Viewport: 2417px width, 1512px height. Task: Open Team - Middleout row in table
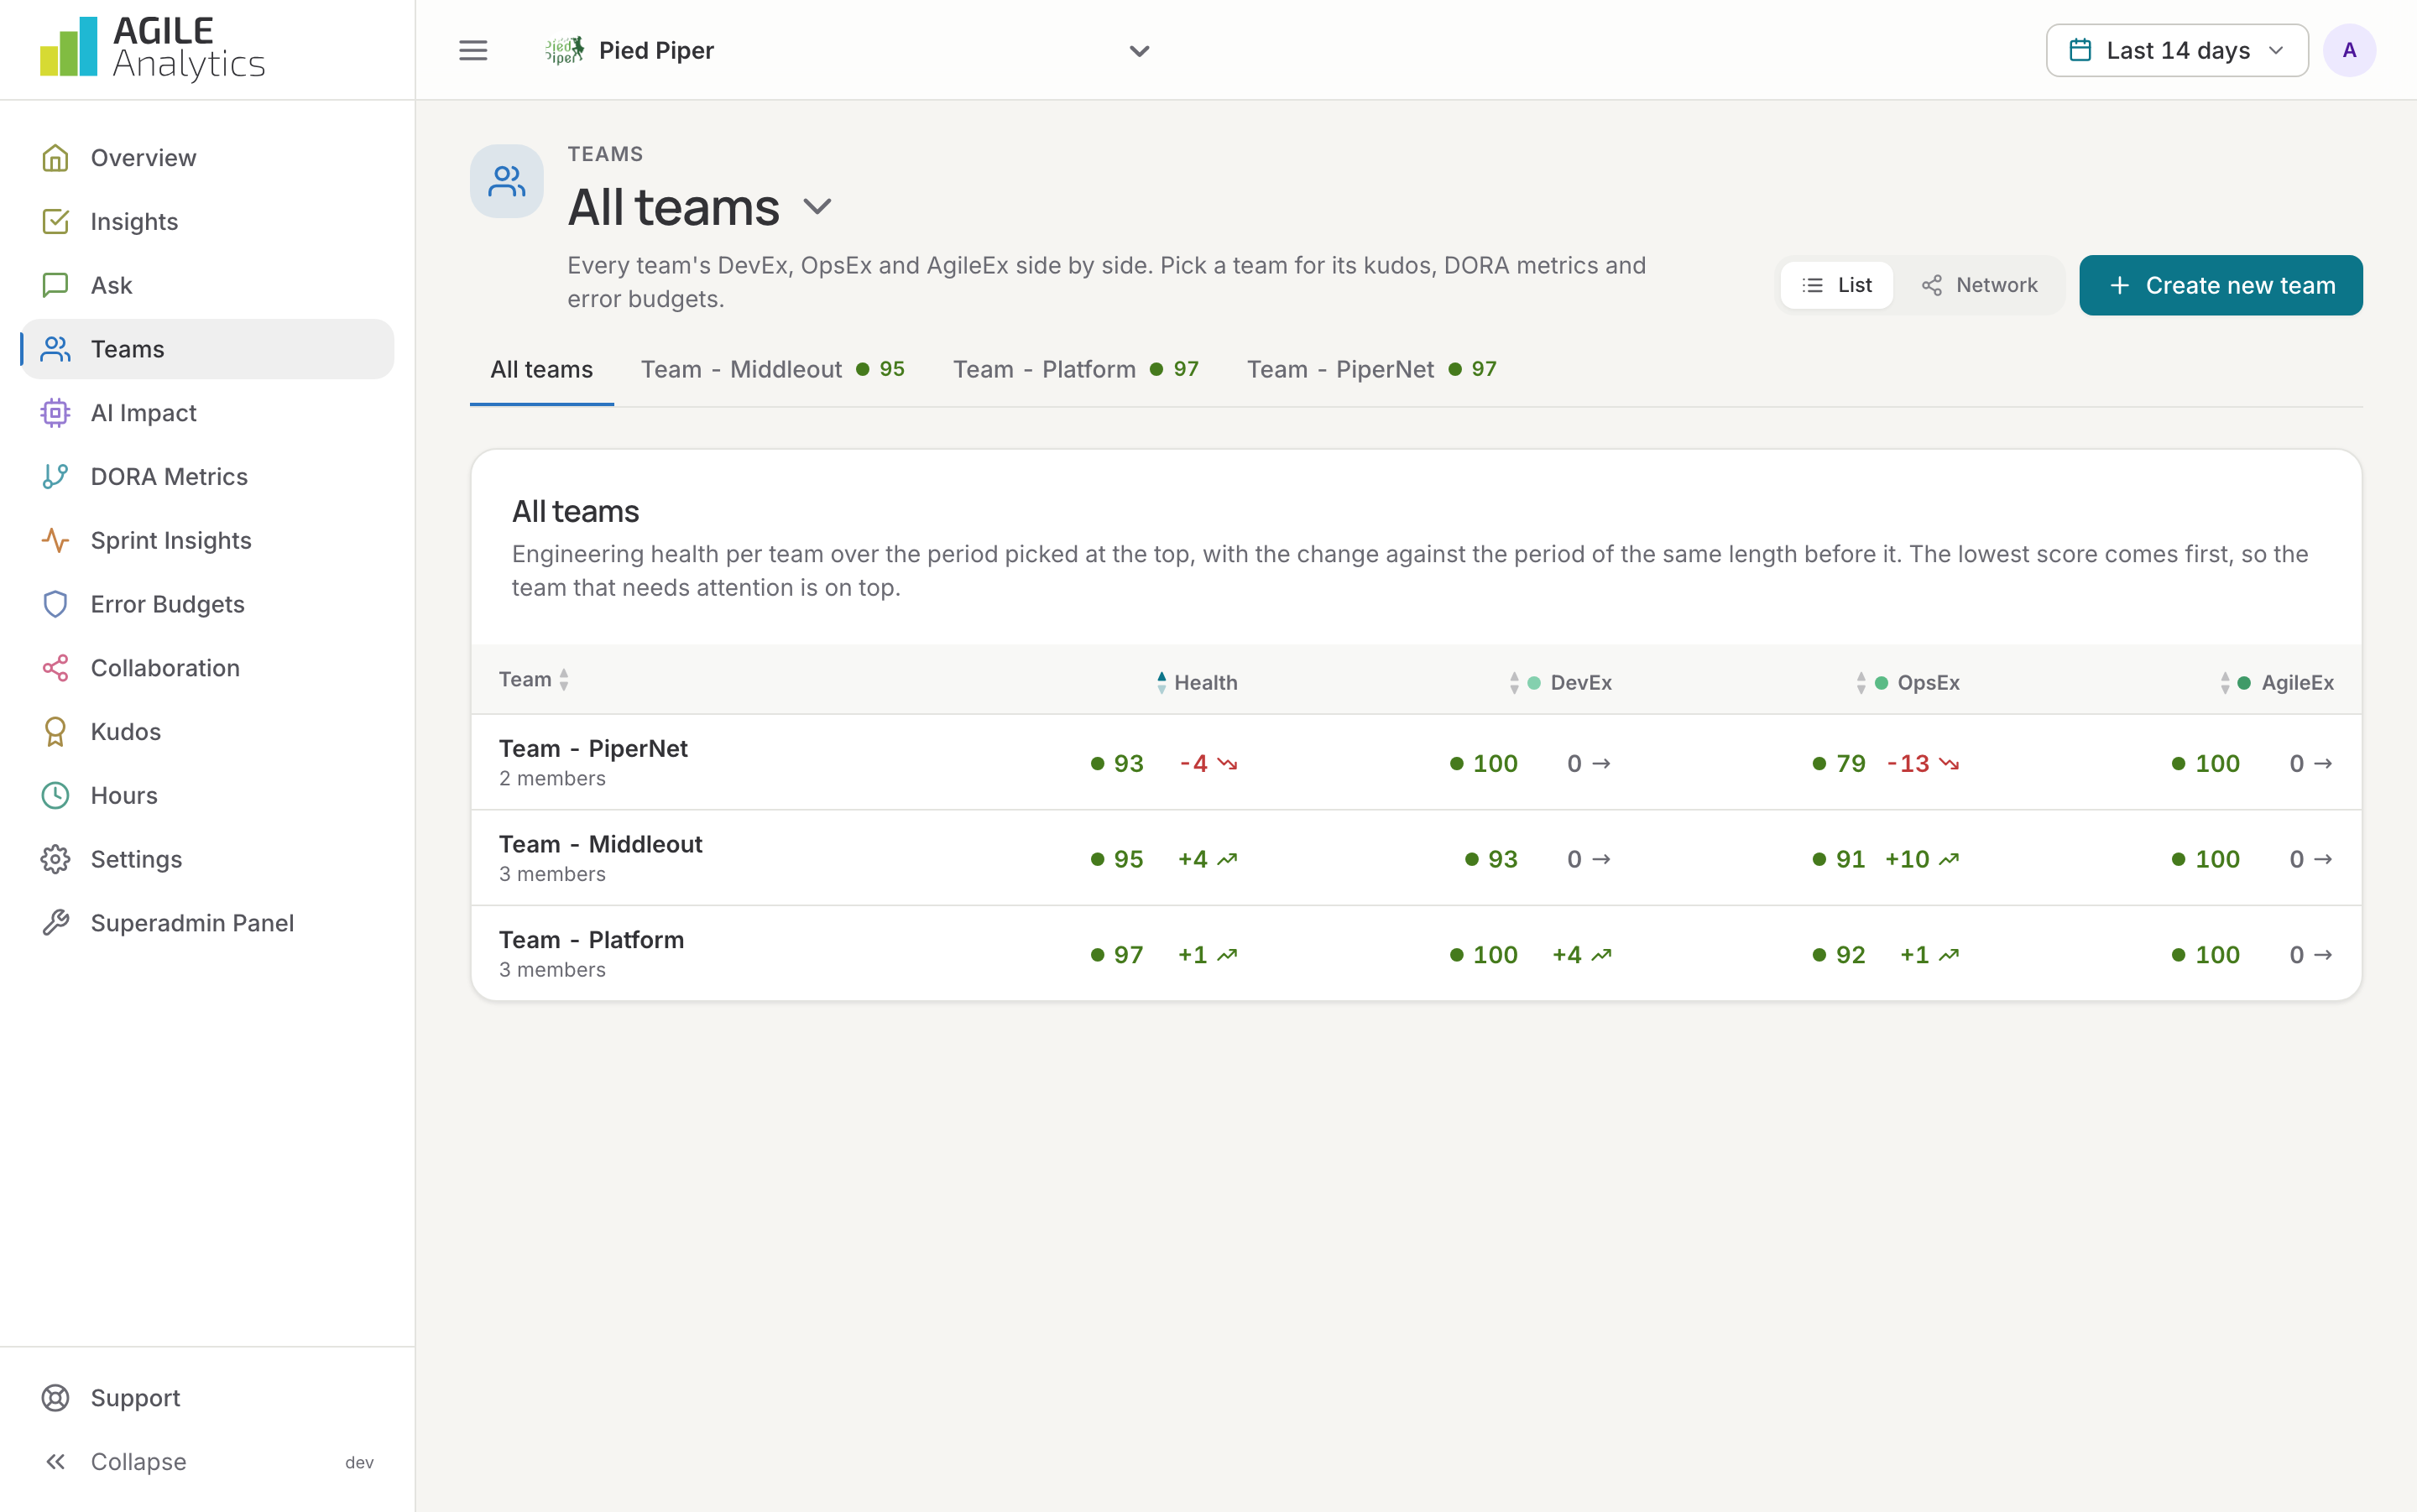pyautogui.click(x=1416, y=858)
